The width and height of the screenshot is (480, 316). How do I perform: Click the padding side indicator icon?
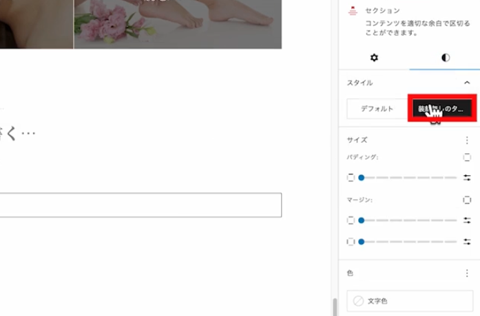click(x=351, y=177)
